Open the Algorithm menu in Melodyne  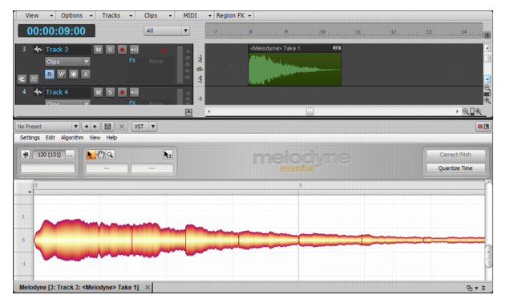(72, 138)
